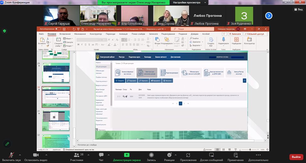Image resolution: width=306 pixels, height=163 pixels.
Task: Click the green Share Screen icon
Action: tap(127, 155)
